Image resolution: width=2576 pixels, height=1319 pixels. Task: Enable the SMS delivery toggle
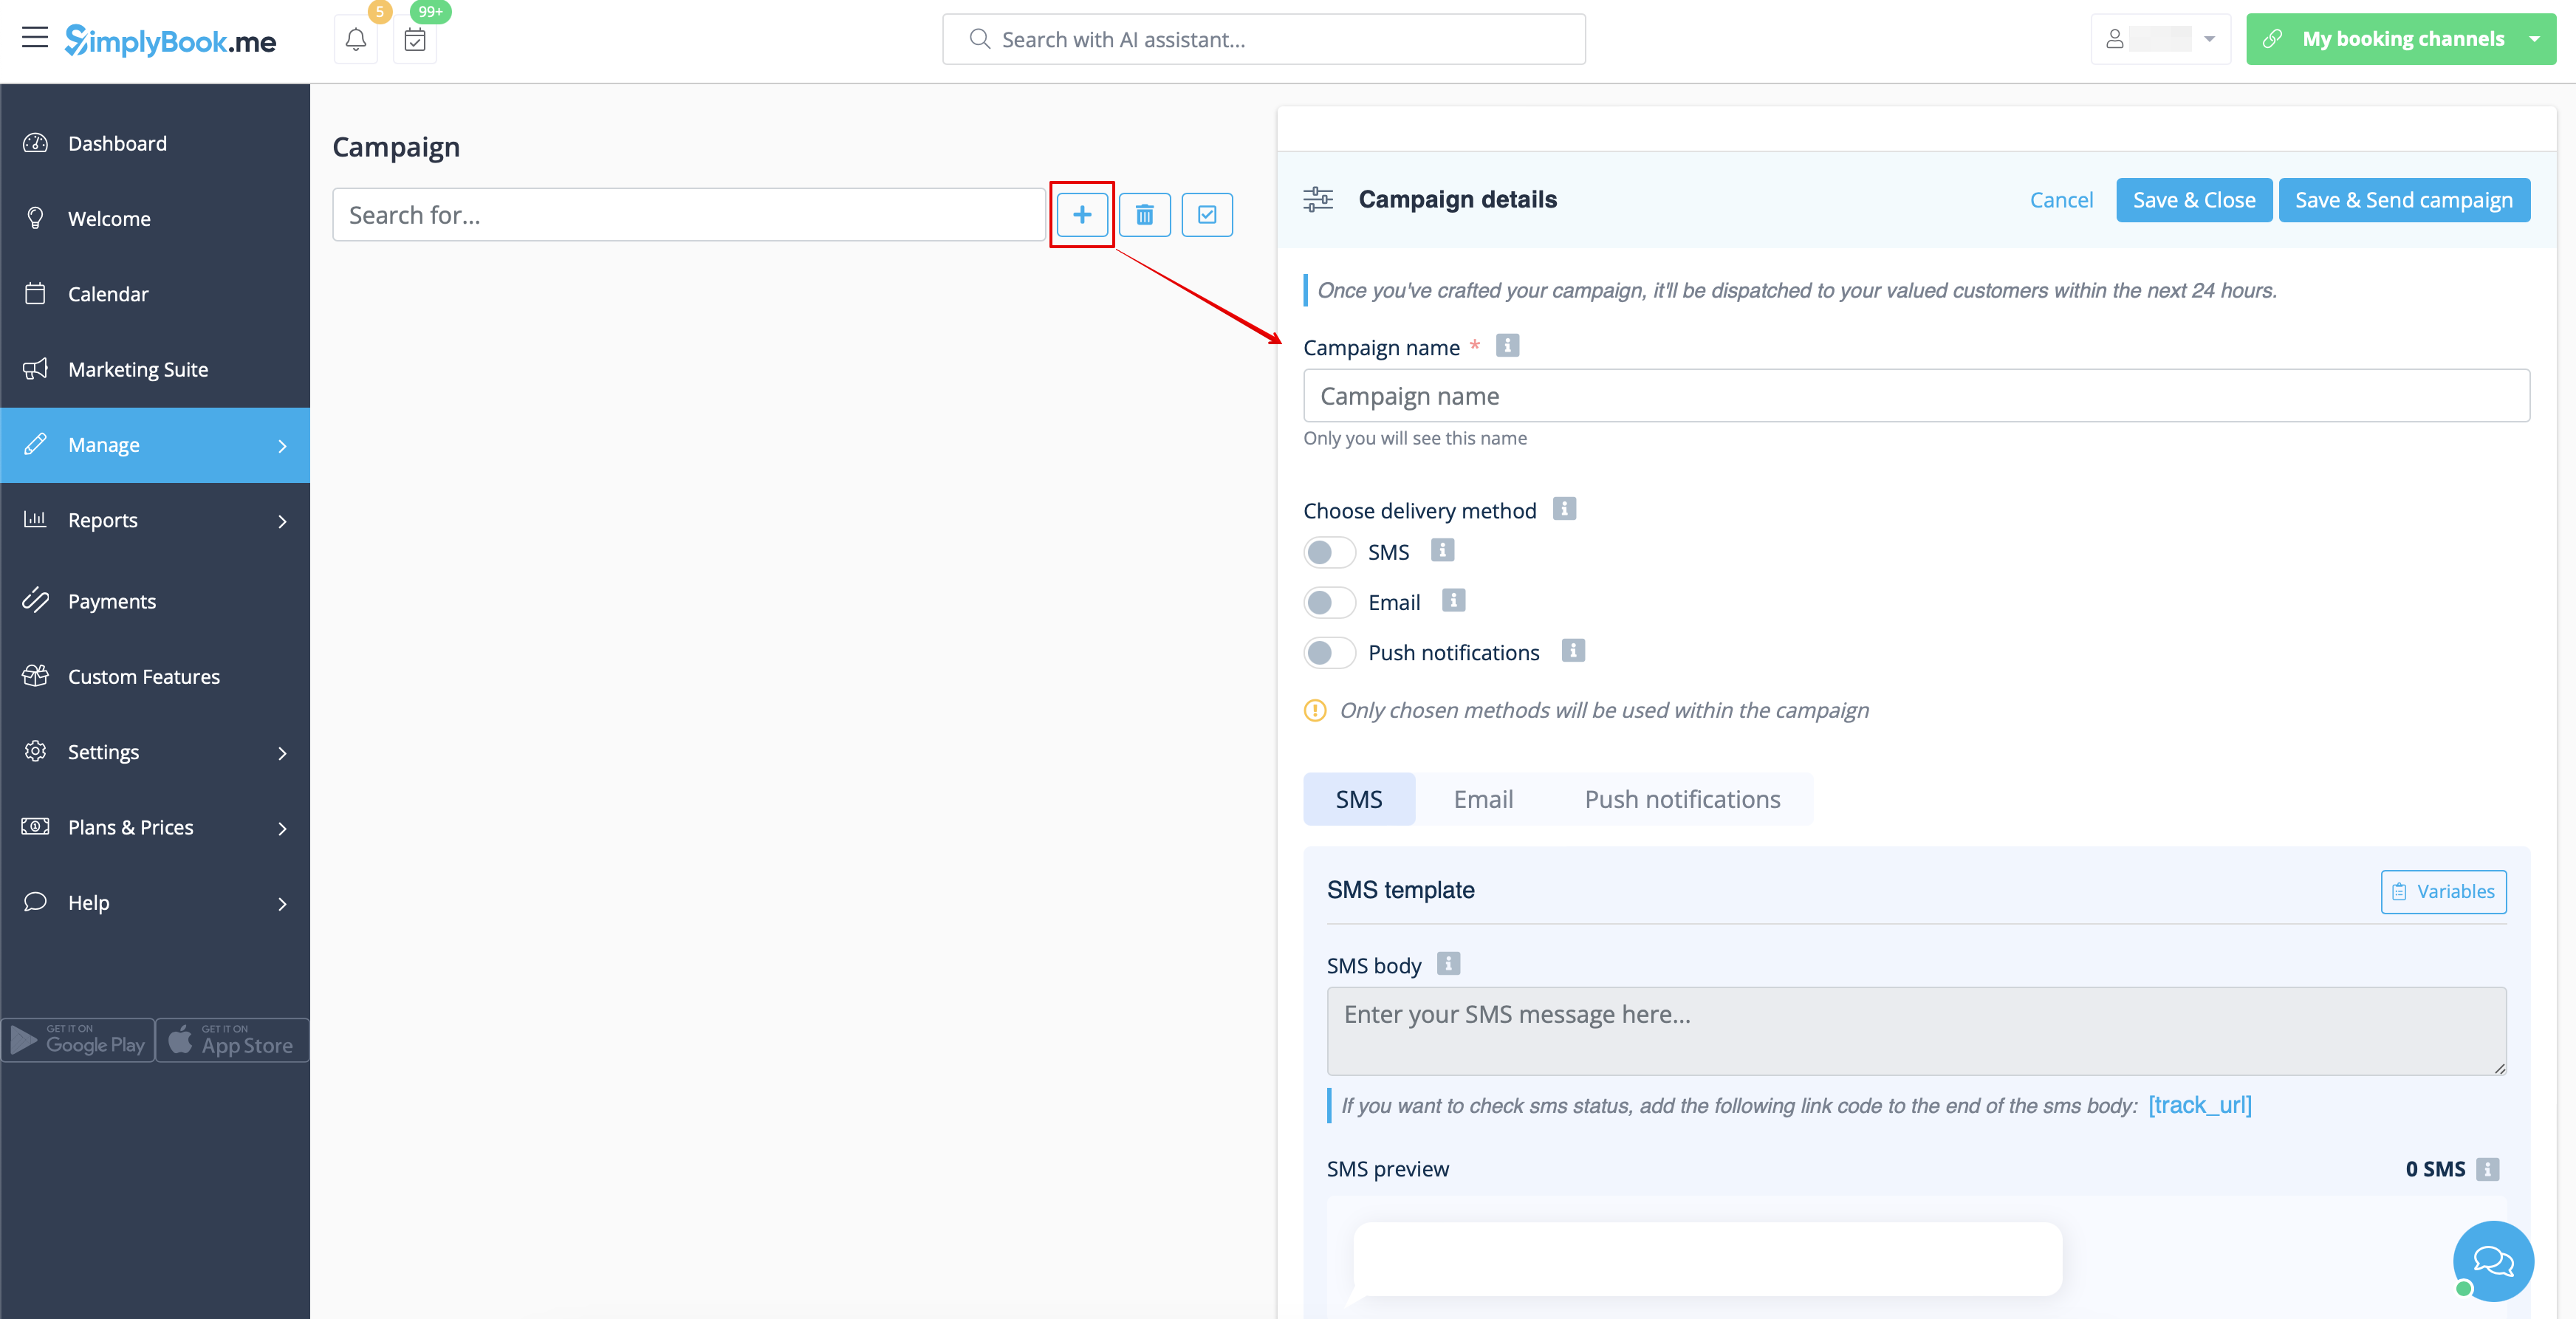(x=1329, y=552)
